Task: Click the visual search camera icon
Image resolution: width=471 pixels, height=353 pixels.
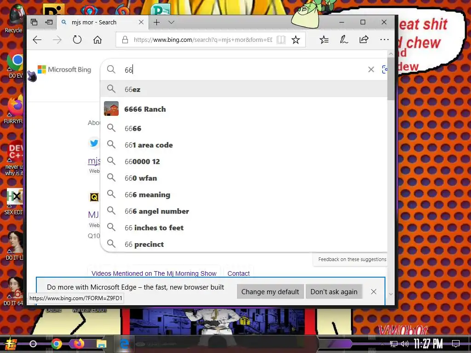Action: (385, 70)
